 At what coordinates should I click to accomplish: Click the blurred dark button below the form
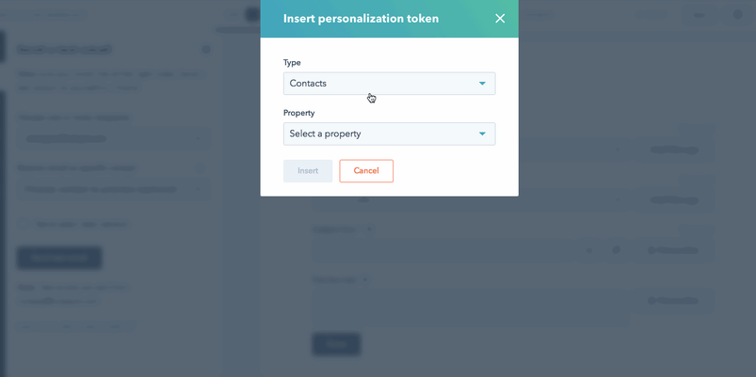pyautogui.click(x=336, y=344)
